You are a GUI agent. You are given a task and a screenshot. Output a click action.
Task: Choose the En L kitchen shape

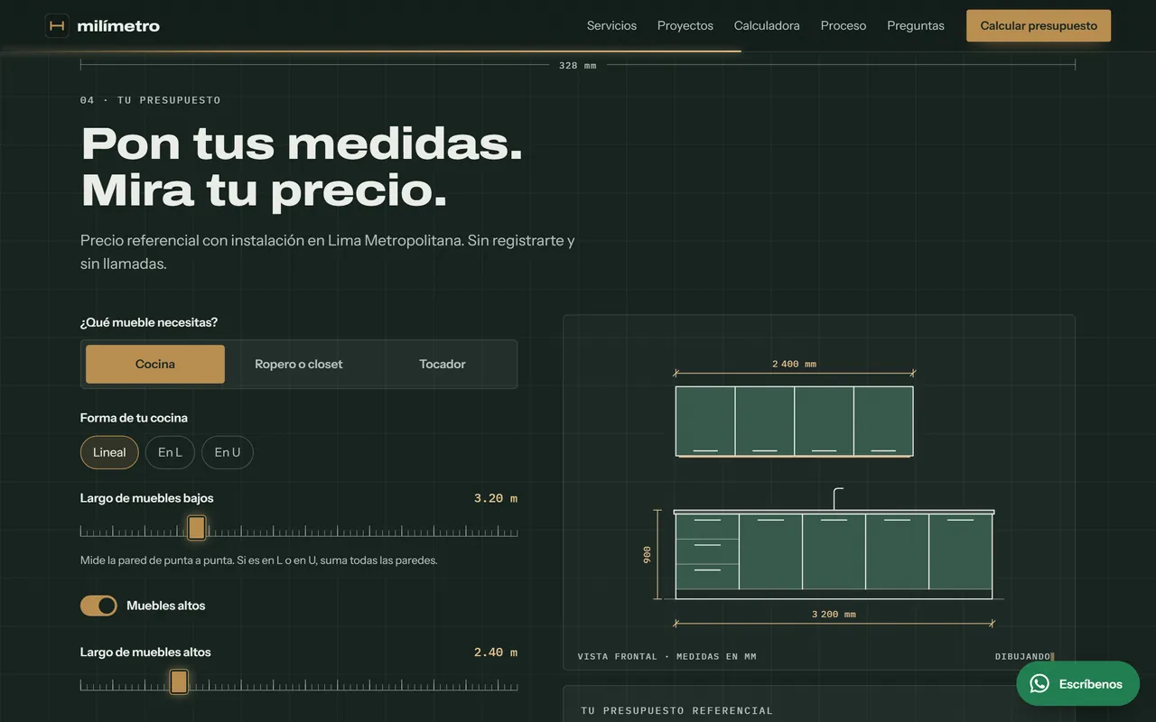[x=170, y=452]
